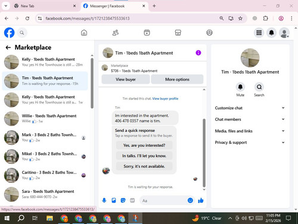Open Task View on the taskbar
The width and height of the screenshot is (298, 224).
tap(35, 218)
